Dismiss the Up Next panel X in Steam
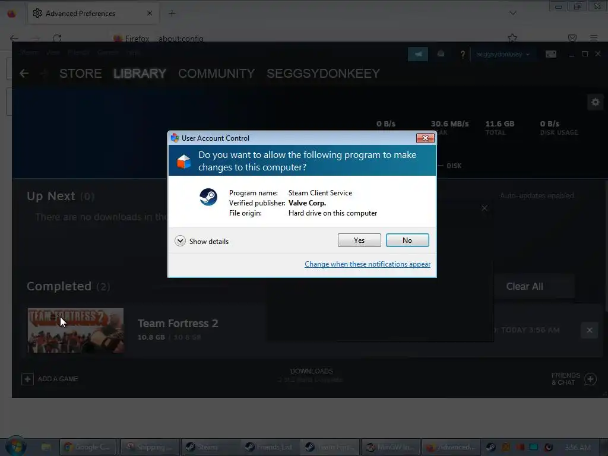This screenshot has width=608, height=456. (x=484, y=208)
